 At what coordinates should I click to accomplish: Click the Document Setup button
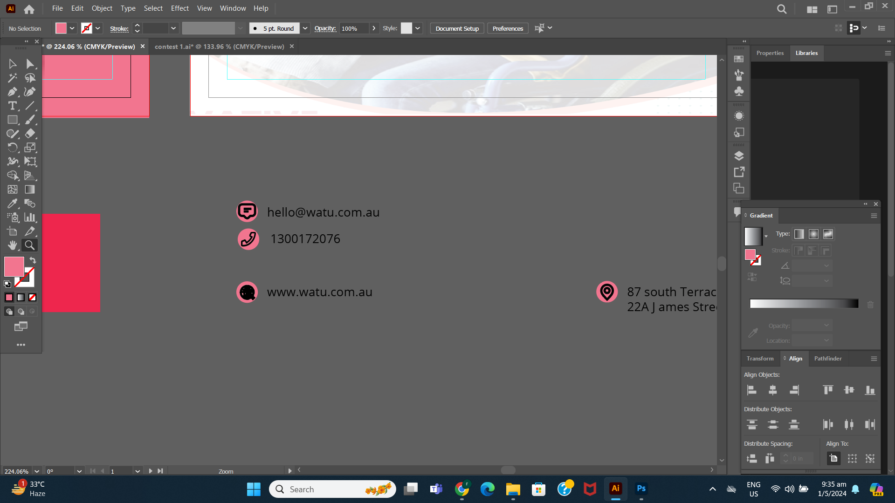(x=457, y=28)
